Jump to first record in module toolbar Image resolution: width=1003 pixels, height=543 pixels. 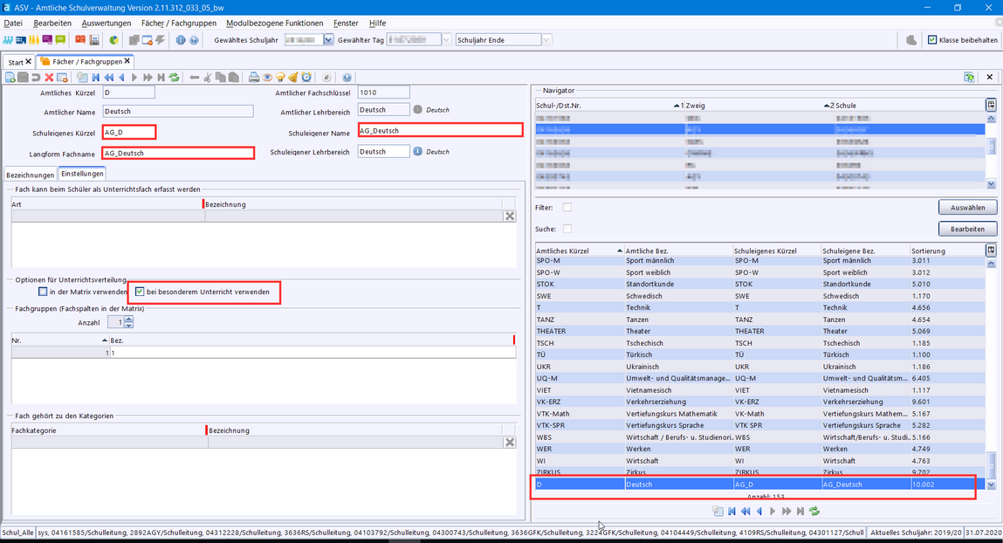pos(95,78)
